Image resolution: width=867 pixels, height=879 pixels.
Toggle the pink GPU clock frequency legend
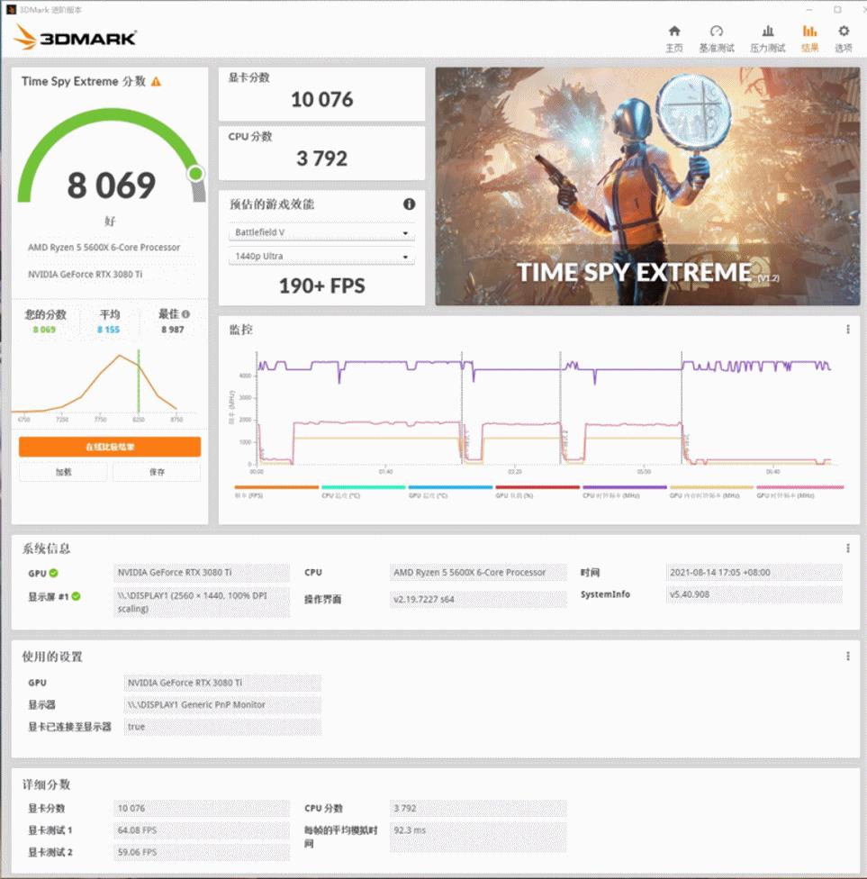(799, 492)
